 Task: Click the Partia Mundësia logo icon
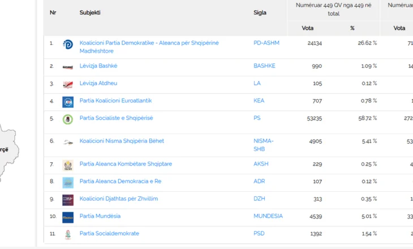tap(68, 217)
